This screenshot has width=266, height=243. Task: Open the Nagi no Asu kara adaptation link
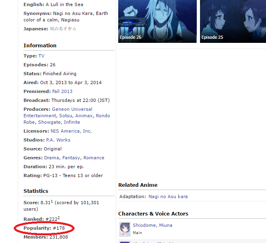[x=168, y=197]
